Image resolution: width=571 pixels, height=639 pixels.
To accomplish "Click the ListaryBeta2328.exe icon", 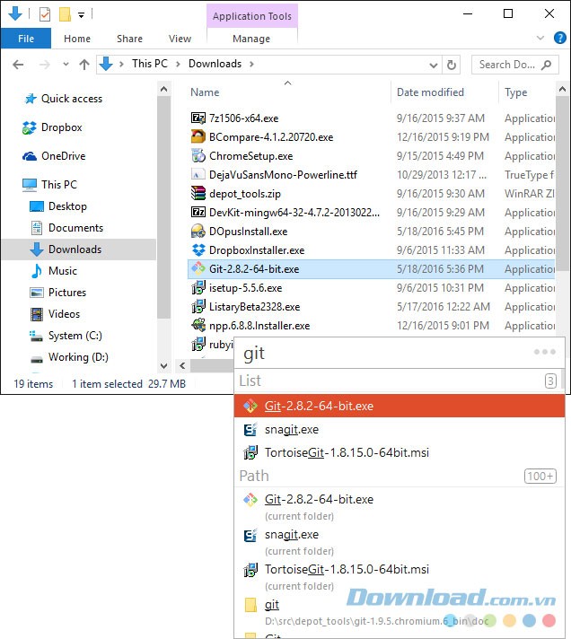I will tap(198, 306).
